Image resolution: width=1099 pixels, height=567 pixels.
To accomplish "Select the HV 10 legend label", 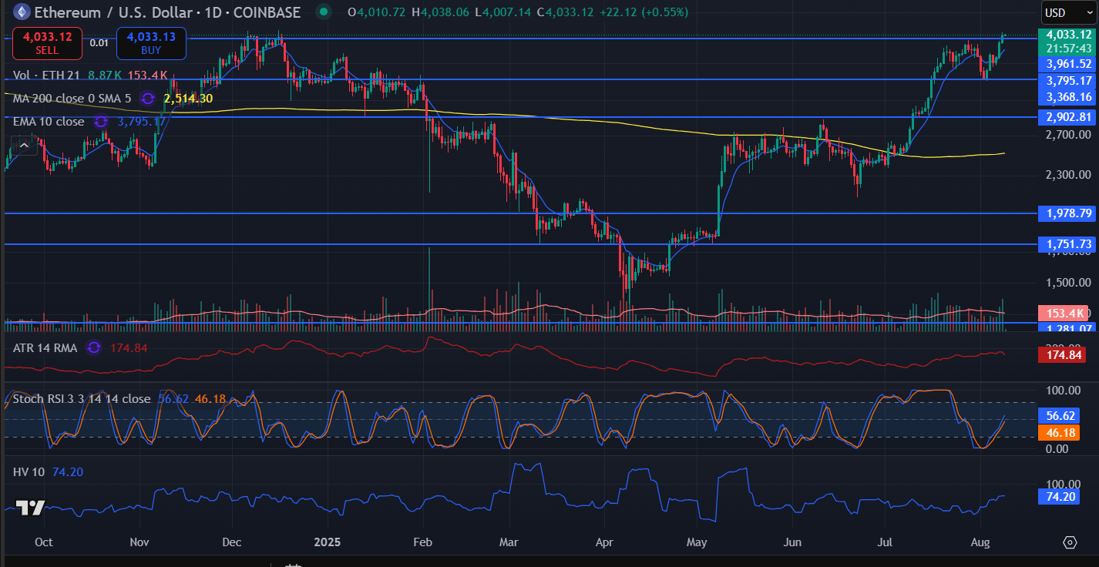I will coord(29,471).
